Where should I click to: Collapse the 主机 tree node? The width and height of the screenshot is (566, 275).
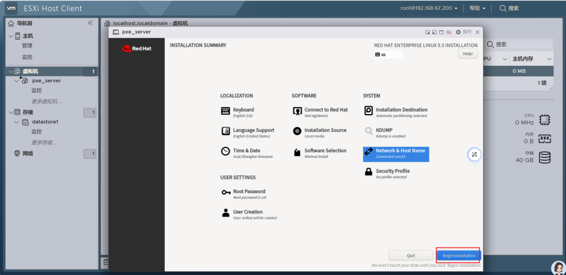(11, 36)
